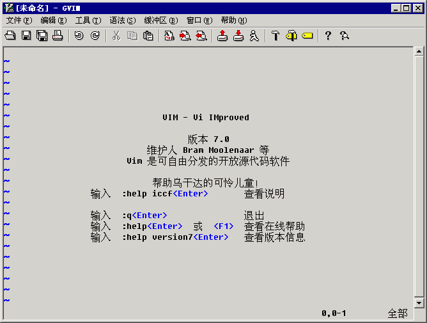Click the Make hammer icon
Screen dimensions: 427x323
click(x=276, y=36)
